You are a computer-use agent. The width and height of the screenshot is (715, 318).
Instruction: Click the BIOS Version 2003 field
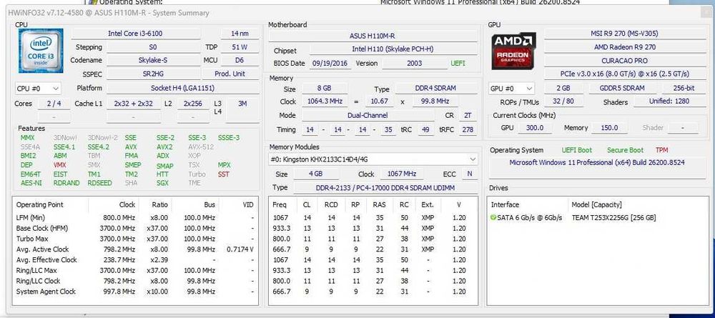pyautogui.click(x=415, y=64)
